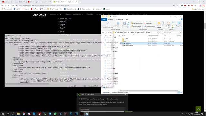
Task: Expand the PRODUCTS menu on GeForce site
Action: click(x=56, y=15)
